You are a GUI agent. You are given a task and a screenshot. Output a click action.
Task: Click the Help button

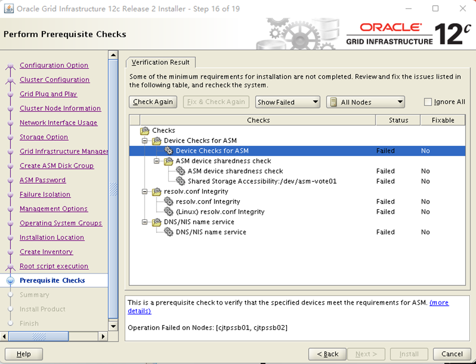pos(24,354)
